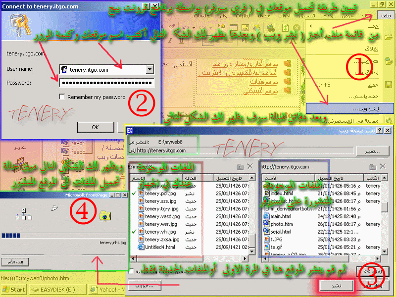Click the الكاتب column header

pos(373,178)
